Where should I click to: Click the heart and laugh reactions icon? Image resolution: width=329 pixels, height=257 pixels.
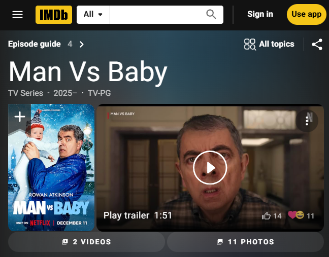tap(296, 215)
